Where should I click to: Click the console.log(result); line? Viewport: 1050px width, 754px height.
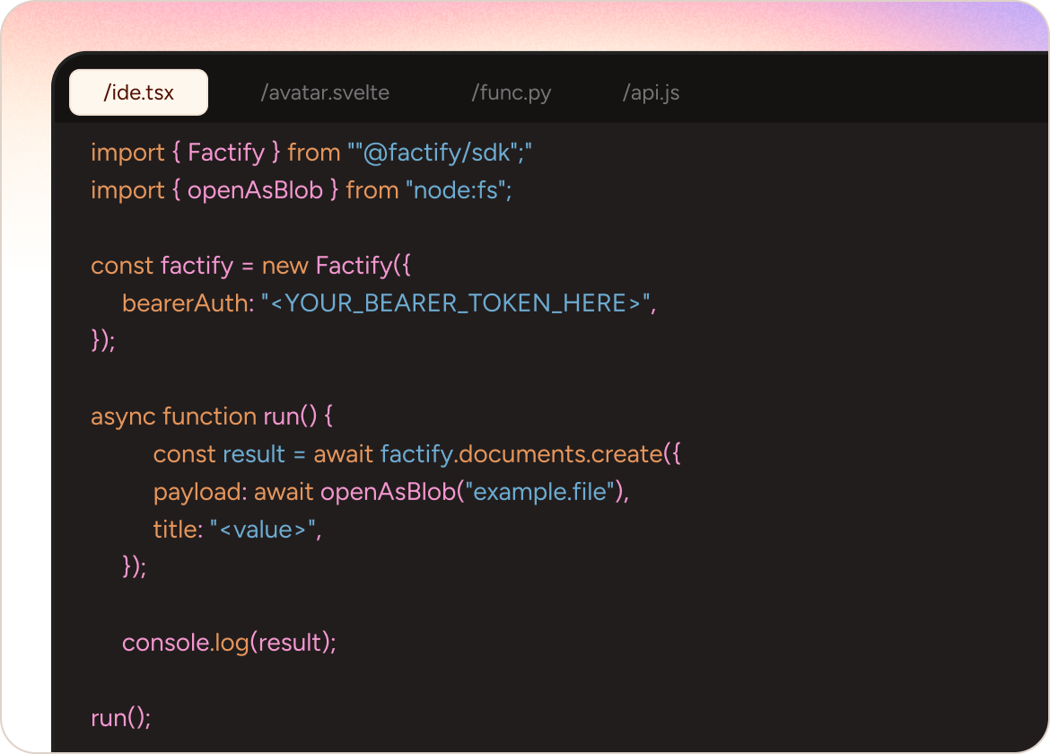click(x=229, y=643)
